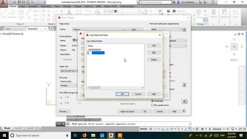Toggle polar tracking in status bar
The height and width of the screenshot is (139, 247).
[171, 129]
